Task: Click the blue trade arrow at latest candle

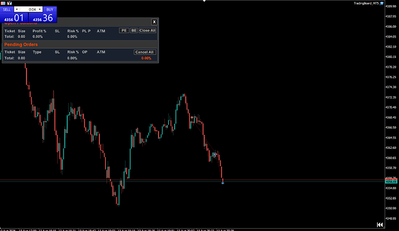Action: [x=223, y=183]
